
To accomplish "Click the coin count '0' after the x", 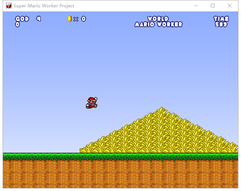I will 84,19.
